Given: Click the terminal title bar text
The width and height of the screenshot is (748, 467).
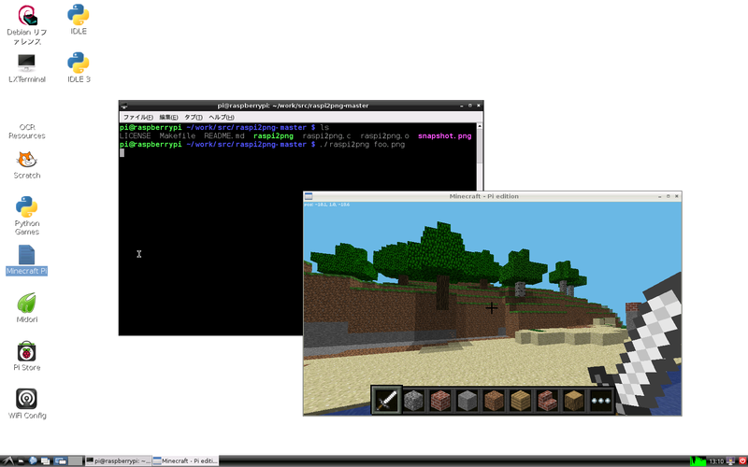Looking at the screenshot, I should click(x=293, y=106).
